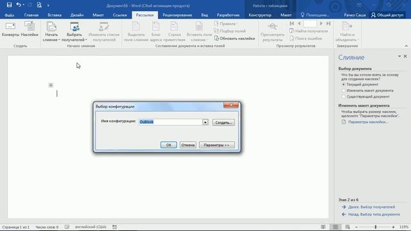The image size is (411, 231).
Task: Switch to the Главная tab
Action: click(31, 15)
